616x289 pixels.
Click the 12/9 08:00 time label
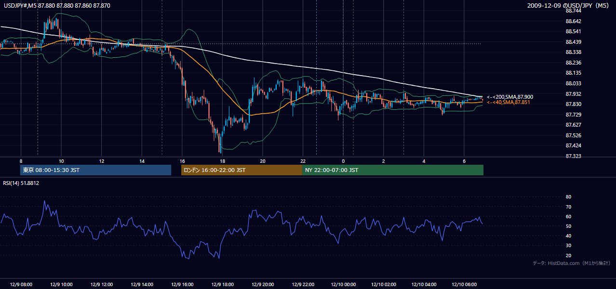click(21, 284)
